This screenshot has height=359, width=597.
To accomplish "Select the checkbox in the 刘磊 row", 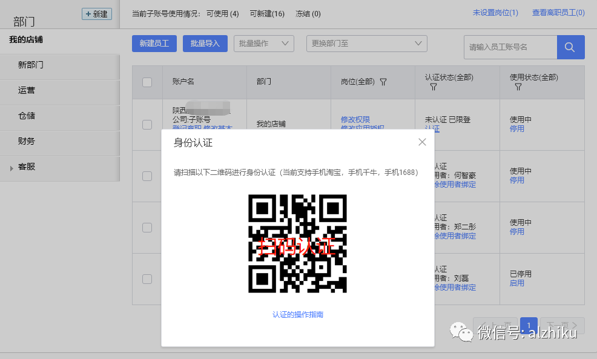I will point(147,279).
